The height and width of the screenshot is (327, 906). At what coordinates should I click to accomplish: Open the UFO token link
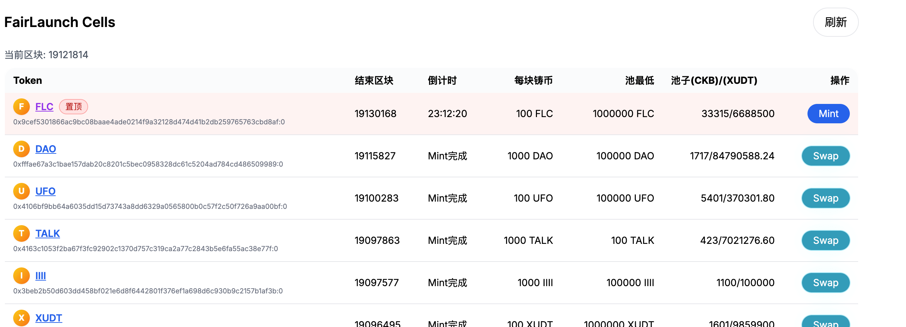pyautogui.click(x=45, y=191)
